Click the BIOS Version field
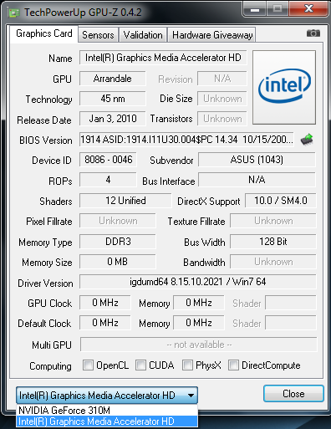The width and height of the screenshot is (331, 429). [186, 139]
